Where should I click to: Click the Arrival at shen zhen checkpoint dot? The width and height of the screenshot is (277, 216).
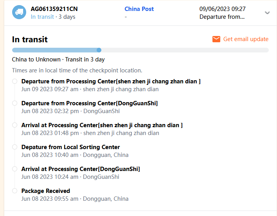pos(14,125)
